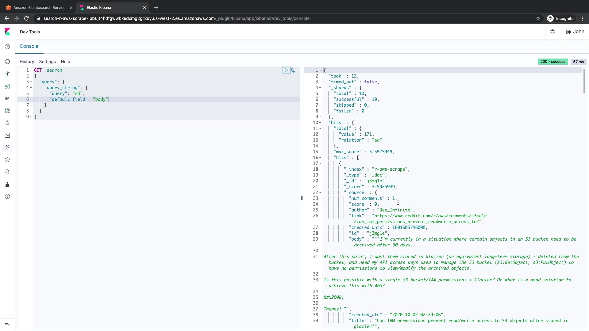The image size is (589, 331).
Task: Open Management gear icon in sidebar
Action: point(7,160)
